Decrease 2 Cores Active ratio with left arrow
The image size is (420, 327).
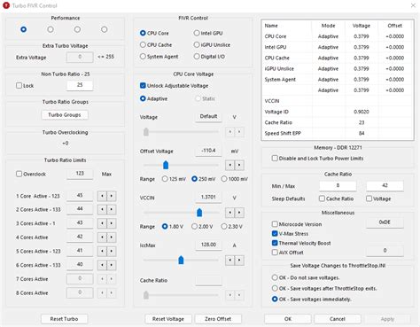coord(102,209)
